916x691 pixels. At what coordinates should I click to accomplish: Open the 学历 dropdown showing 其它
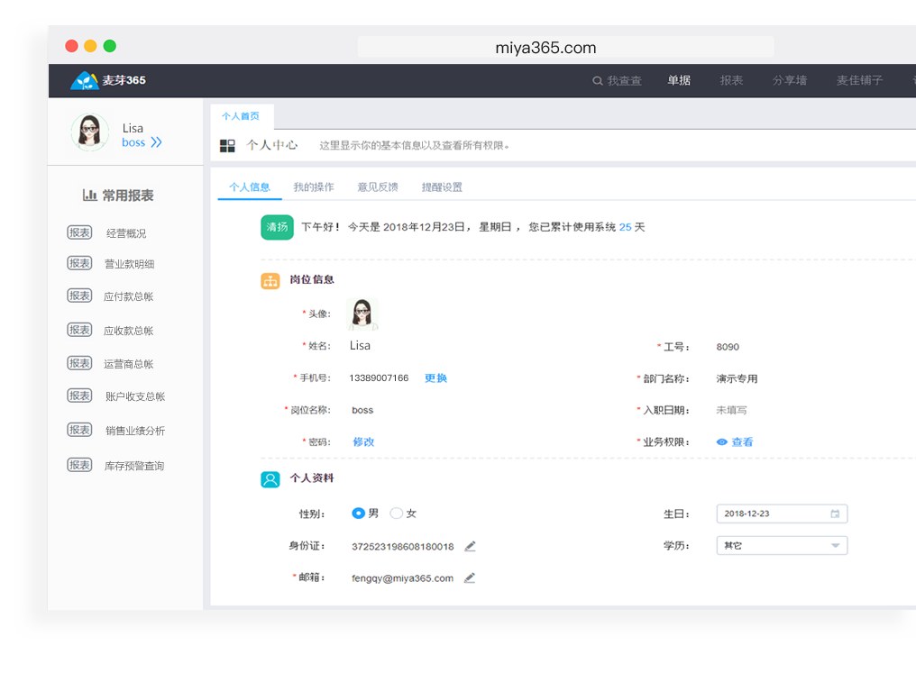click(x=782, y=545)
